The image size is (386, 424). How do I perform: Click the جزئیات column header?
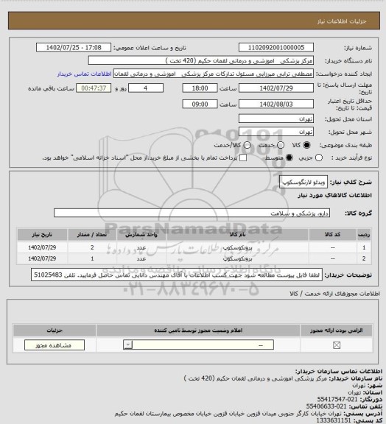tap(55, 331)
